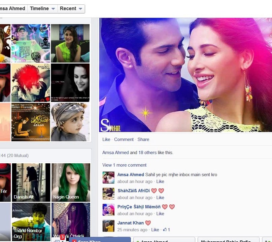Click the about an hour ago timestamp on Amsa's comment
The width and height of the screenshot is (272, 242).
(135, 182)
